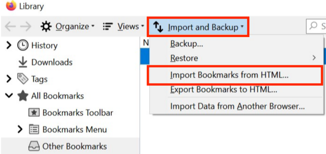The image size is (326, 154).
Task: Click the Tags label icon
Action: [22, 79]
